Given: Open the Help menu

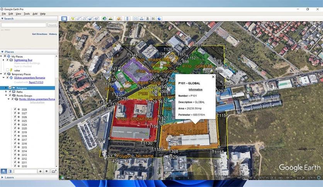Looking at the screenshot, I should 42,14.
